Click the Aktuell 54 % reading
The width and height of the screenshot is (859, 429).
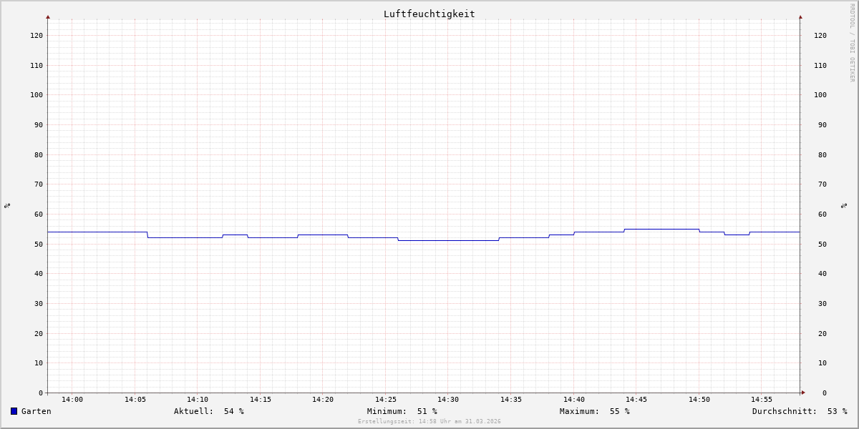[x=208, y=411]
